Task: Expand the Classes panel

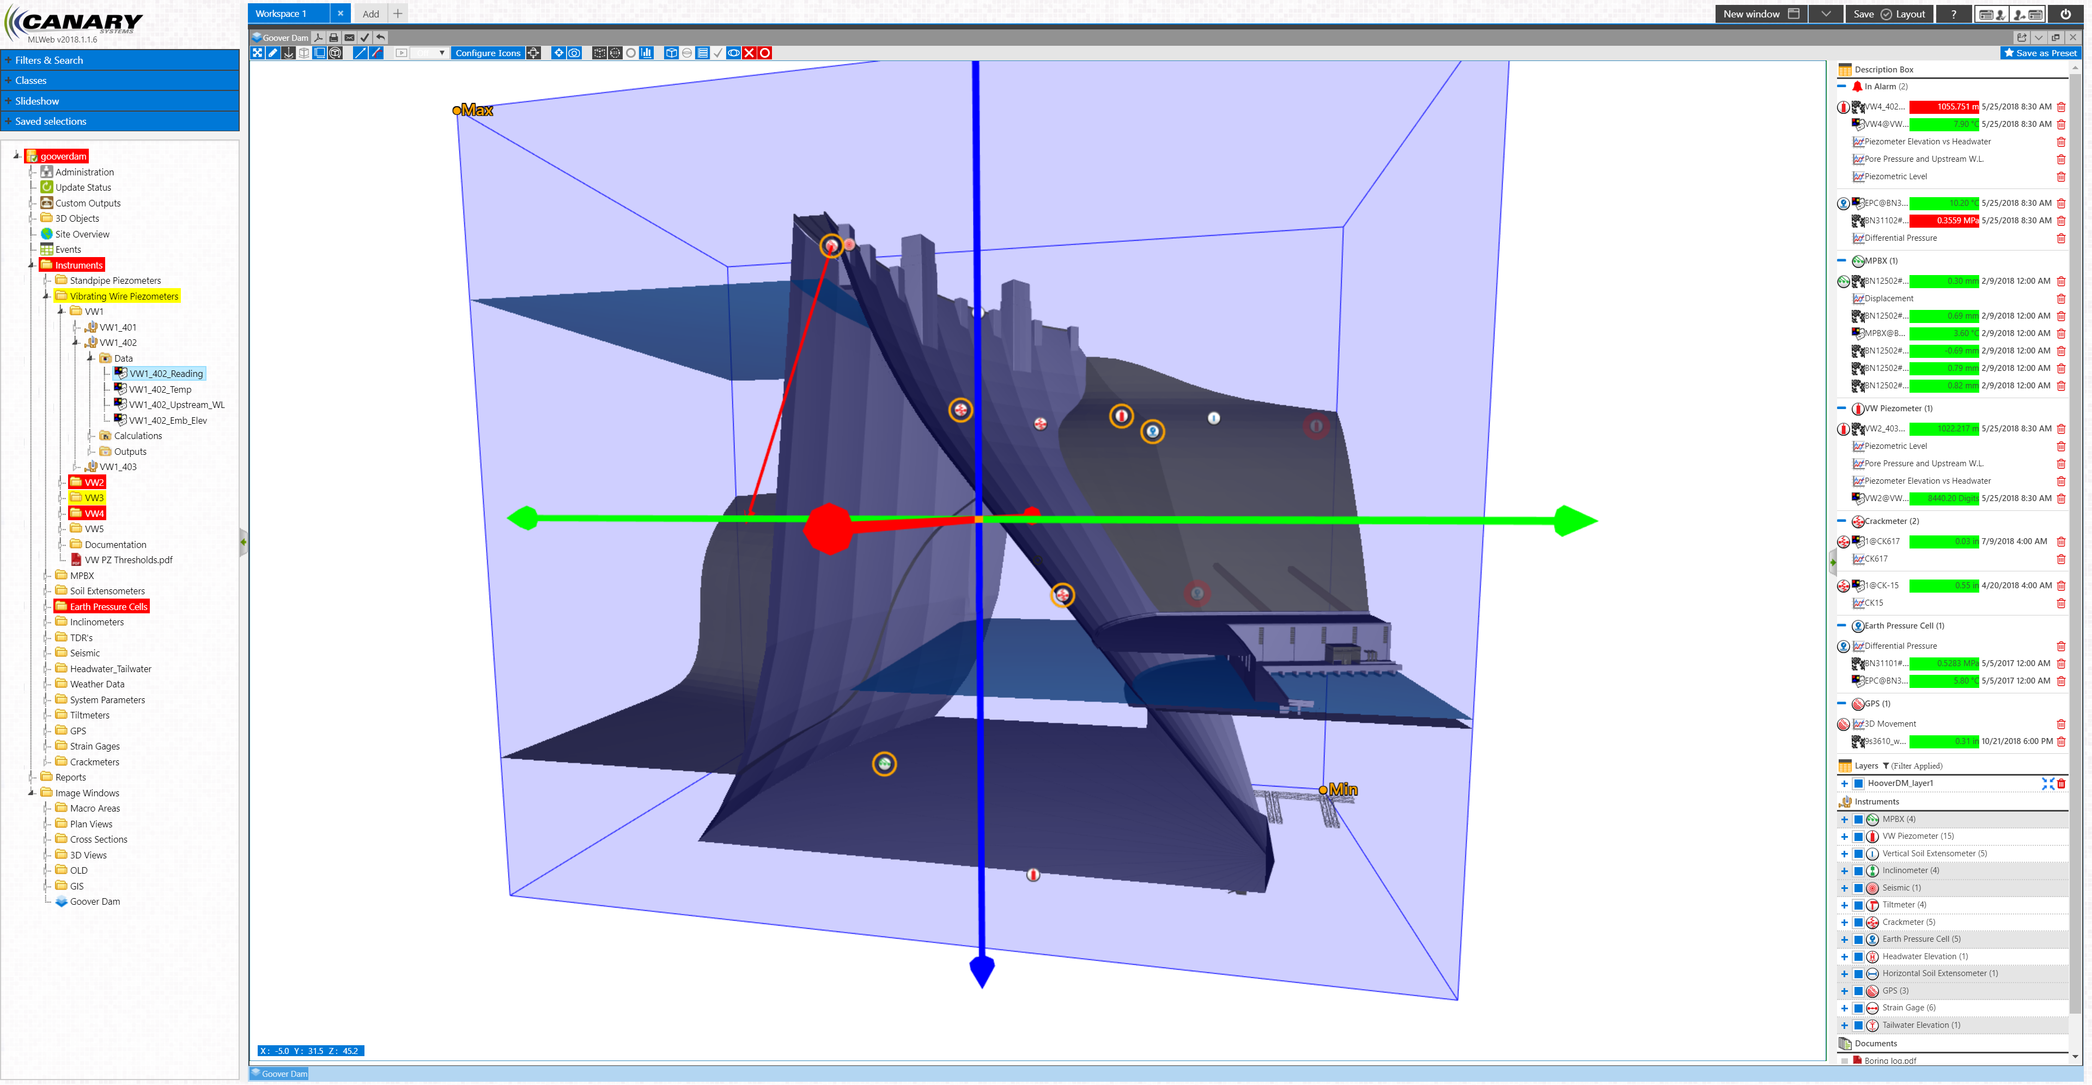Action: [120, 81]
